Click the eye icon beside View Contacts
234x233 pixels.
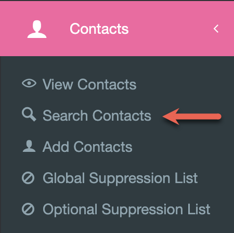tap(29, 83)
